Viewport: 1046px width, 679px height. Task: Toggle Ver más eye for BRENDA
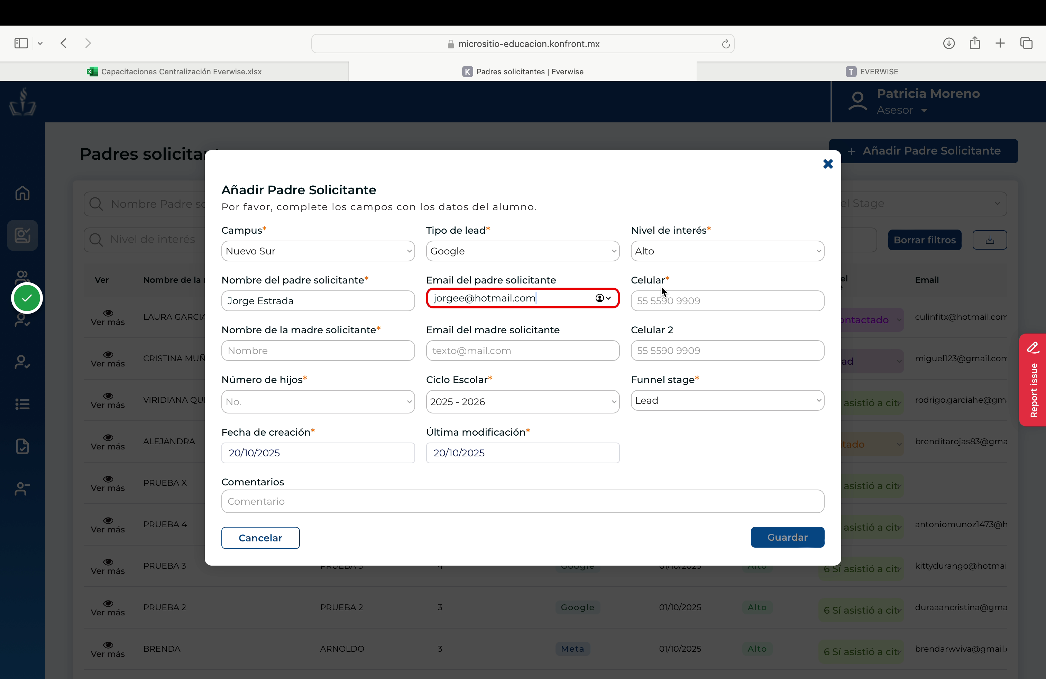point(108,645)
